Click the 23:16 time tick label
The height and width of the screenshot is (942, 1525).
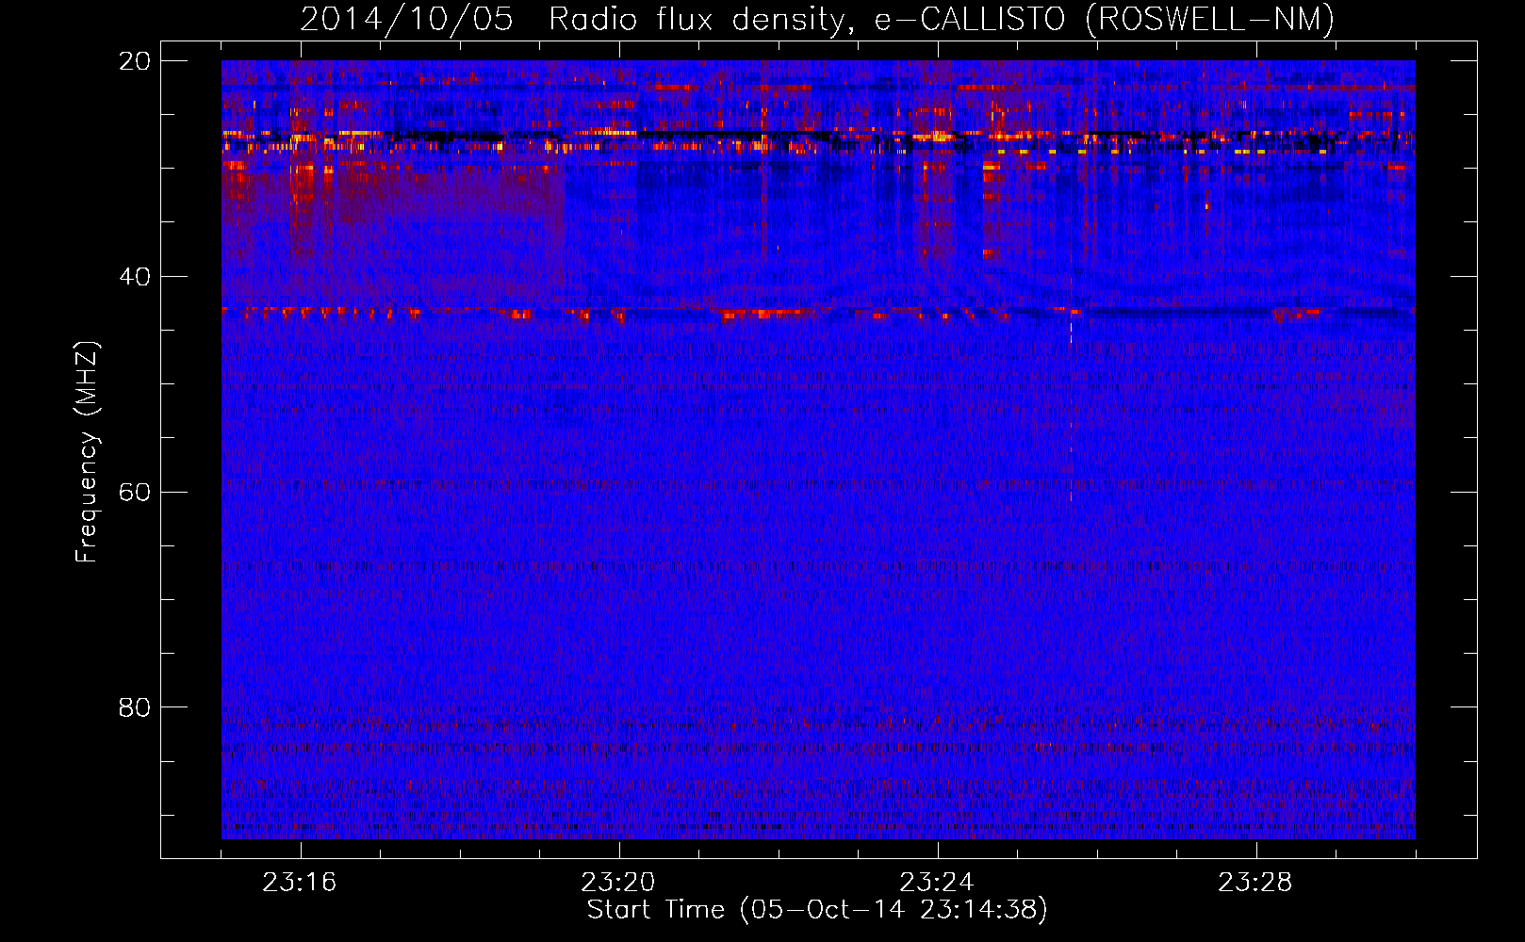(300, 883)
